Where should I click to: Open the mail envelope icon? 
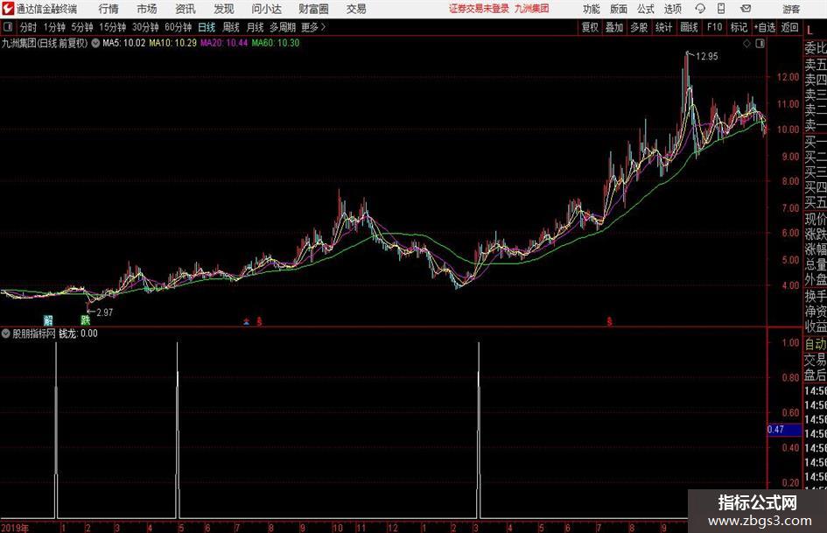pos(746,9)
